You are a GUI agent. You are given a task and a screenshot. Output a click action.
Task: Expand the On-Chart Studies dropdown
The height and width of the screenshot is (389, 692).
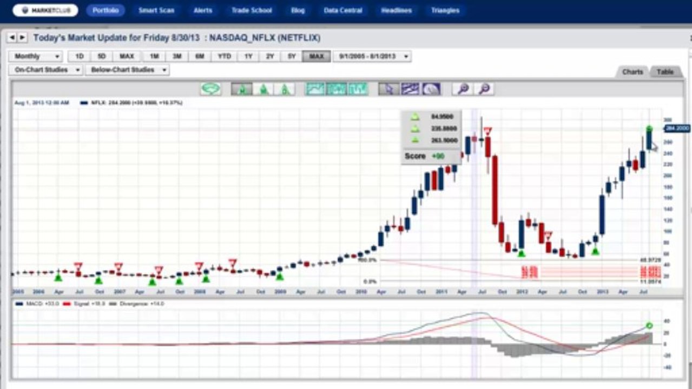point(45,70)
